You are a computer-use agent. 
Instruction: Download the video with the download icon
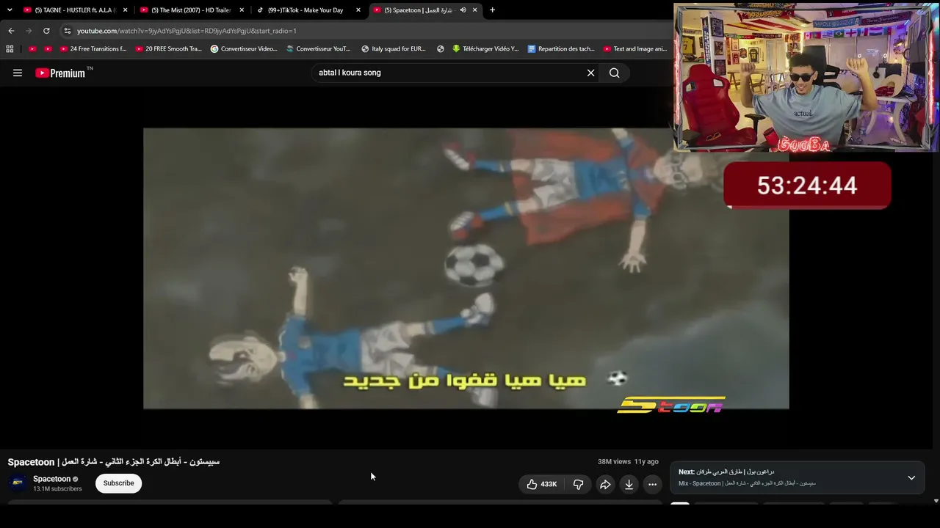click(x=629, y=484)
